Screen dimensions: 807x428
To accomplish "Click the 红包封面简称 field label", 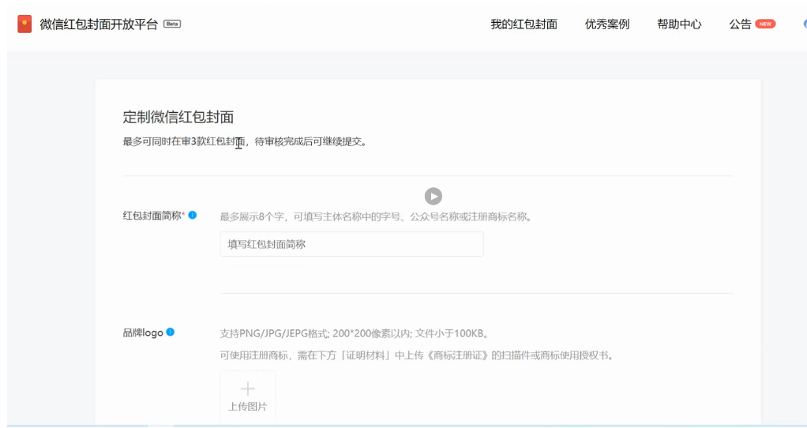I will pyautogui.click(x=152, y=216).
